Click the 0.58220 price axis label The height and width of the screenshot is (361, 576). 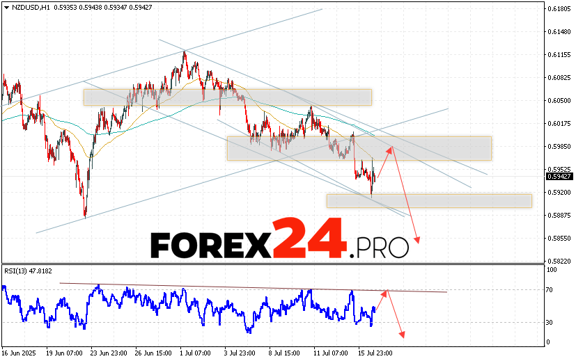tap(559, 262)
